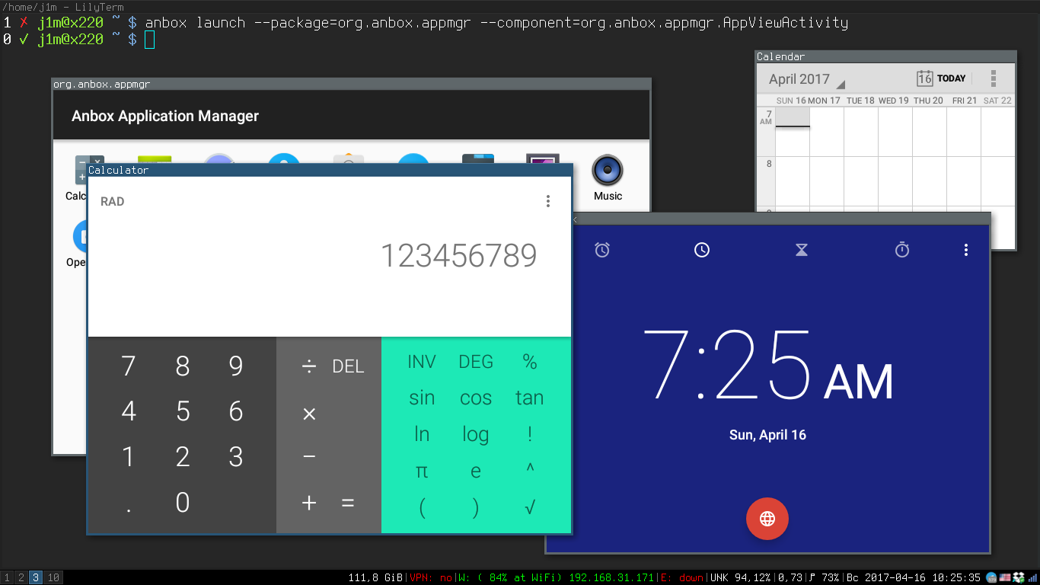Viewport: 1040px width, 585px height.
Task: Insert the tan function in Calculator
Action: tap(530, 398)
